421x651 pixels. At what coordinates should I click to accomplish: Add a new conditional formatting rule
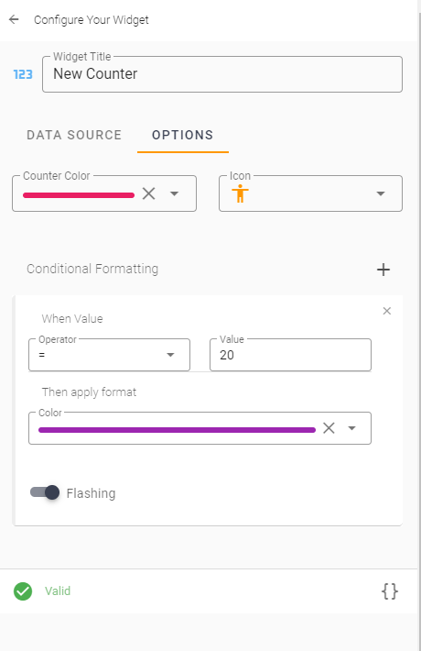coord(383,270)
